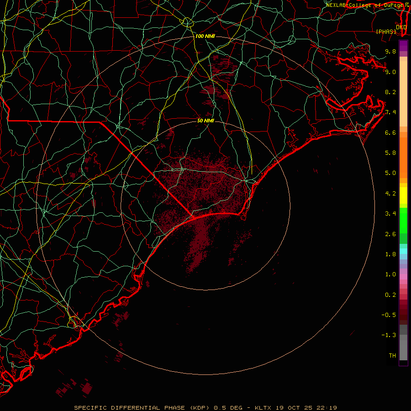The image size is (411, 411).
Task: Click the 5.8 value on color scale
Action: (390, 153)
